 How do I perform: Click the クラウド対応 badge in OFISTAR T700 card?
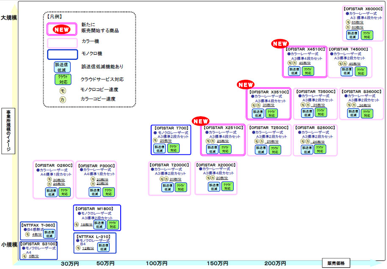(x=173, y=149)
